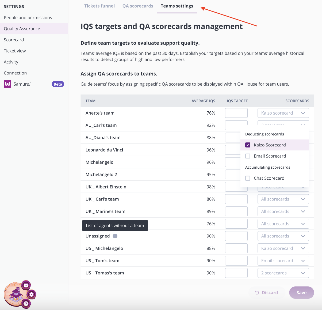Click the Beta badge beside Samurai

pos(58,84)
